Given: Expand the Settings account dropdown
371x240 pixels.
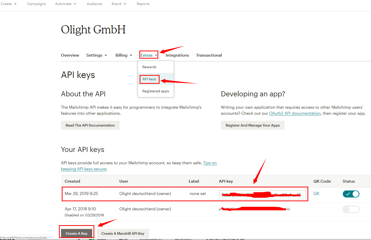Looking at the screenshot, I should (x=97, y=55).
